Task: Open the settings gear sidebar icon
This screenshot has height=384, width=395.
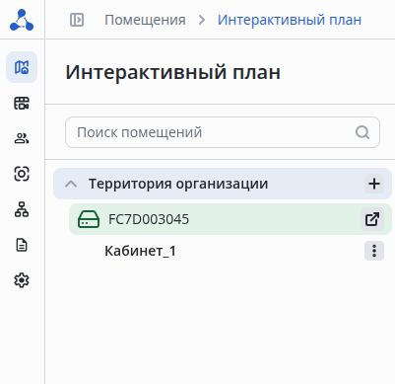Action: click(22, 280)
